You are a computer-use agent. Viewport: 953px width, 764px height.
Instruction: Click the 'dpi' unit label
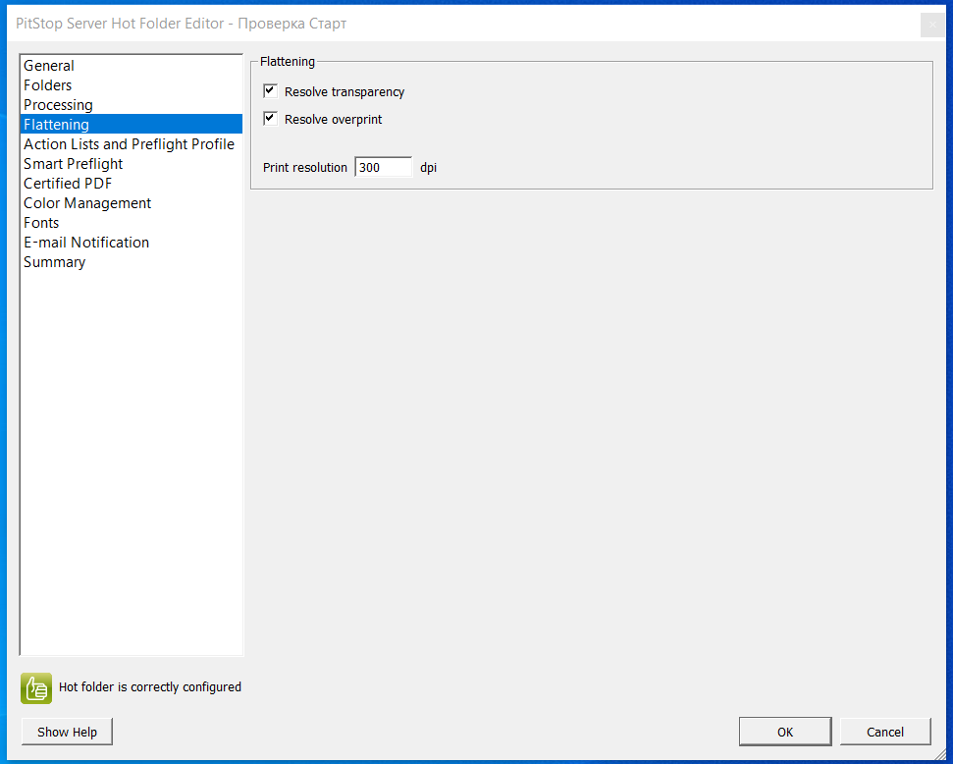point(429,167)
